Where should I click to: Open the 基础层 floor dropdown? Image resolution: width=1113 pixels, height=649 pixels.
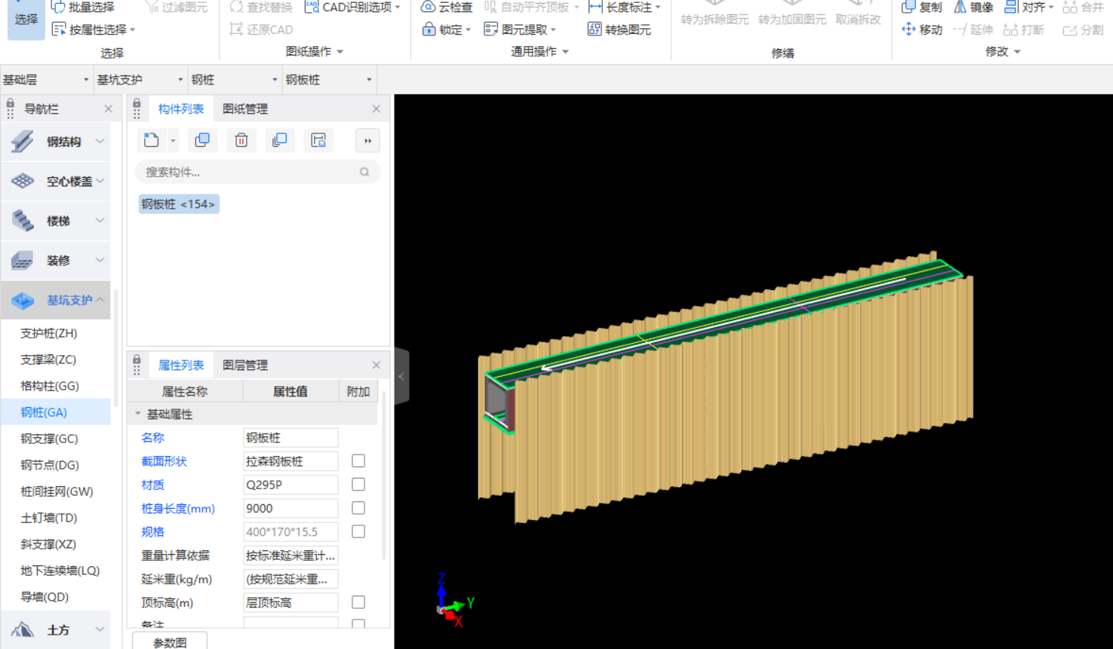(x=46, y=79)
